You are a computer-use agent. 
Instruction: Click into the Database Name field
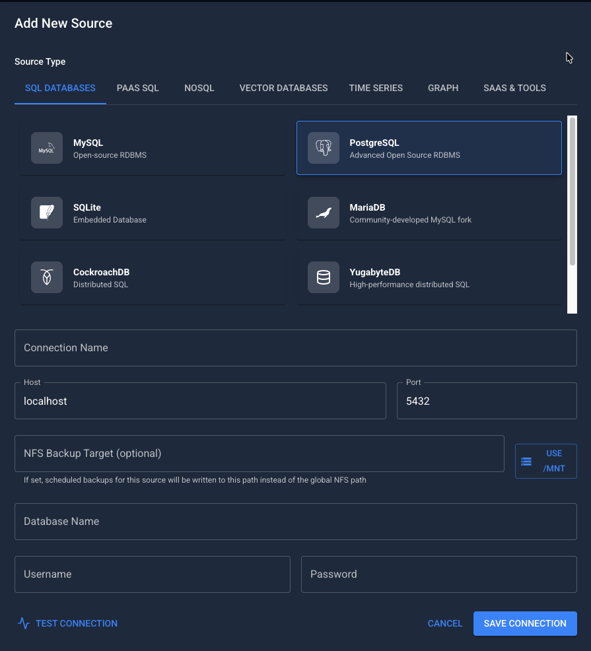(296, 522)
